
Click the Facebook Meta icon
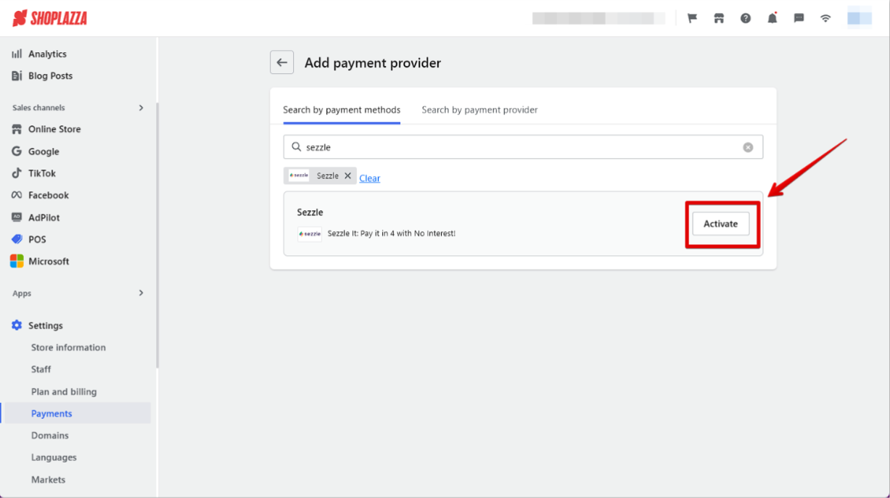[17, 195]
